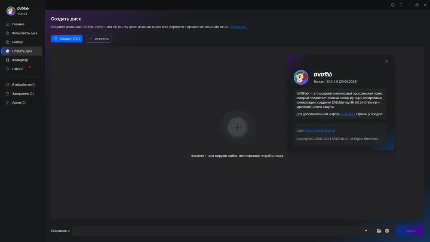Screen dimensions: 430x242
Task: Expand the Сохранить в dropdown arrow
Action: click(x=366, y=231)
